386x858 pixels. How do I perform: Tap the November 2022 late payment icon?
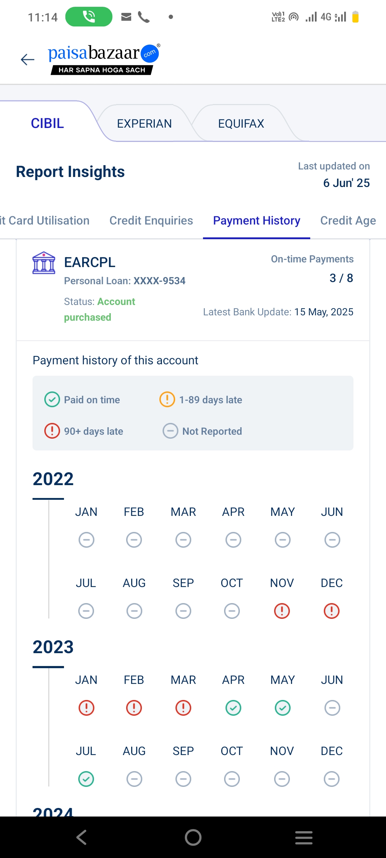pyautogui.click(x=282, y=611)
